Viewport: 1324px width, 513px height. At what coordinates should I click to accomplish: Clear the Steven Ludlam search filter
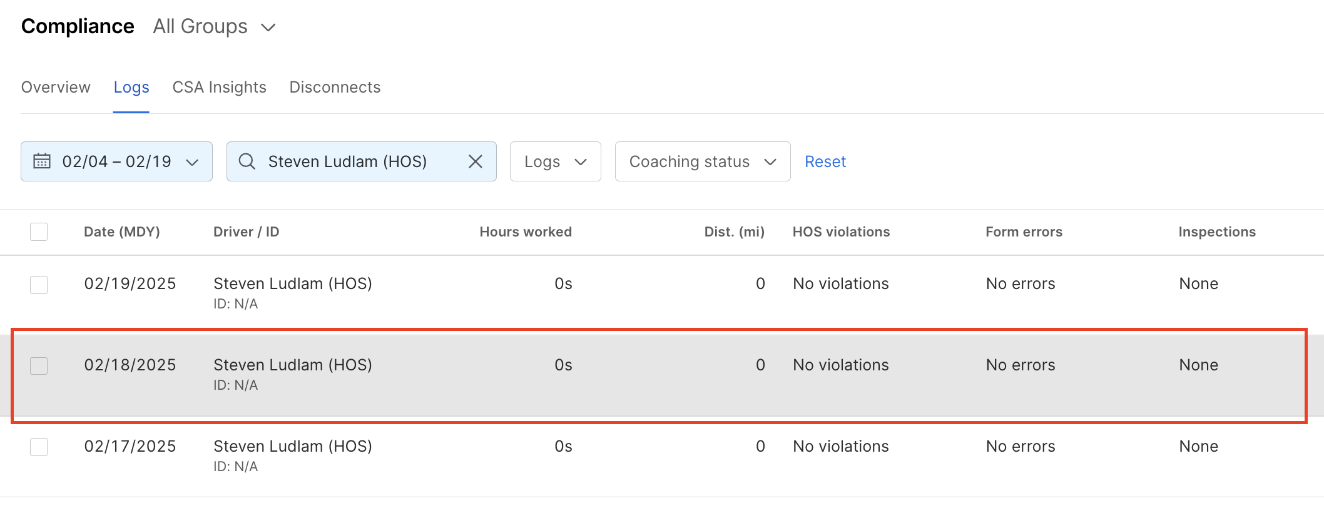pos(476,161)
